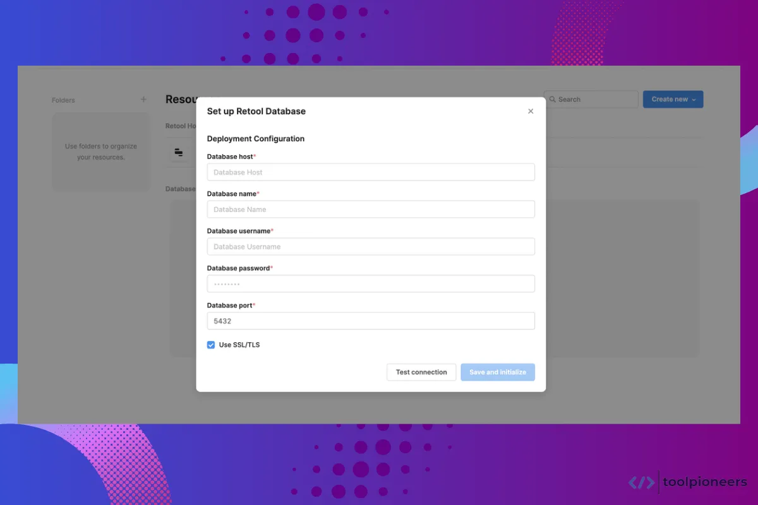
Task: Select the Database port field showing 5432
Action: tap(371, 321)
